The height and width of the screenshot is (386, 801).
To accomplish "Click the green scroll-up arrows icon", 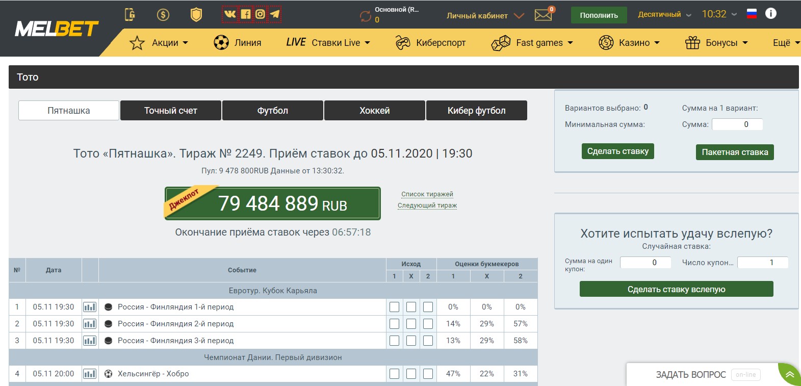I will [790, 374].
